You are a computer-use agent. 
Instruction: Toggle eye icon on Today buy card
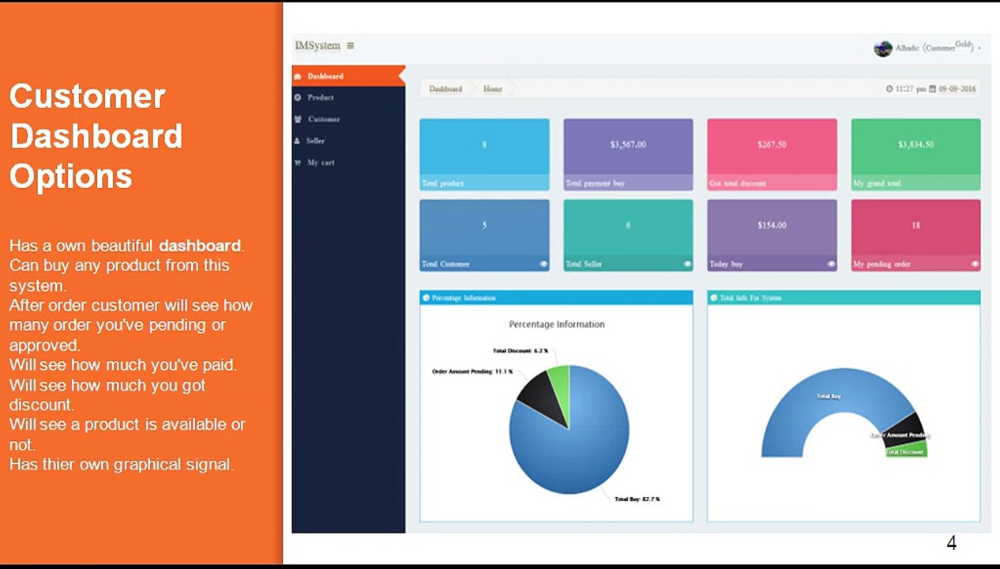[x=831, y=264]
